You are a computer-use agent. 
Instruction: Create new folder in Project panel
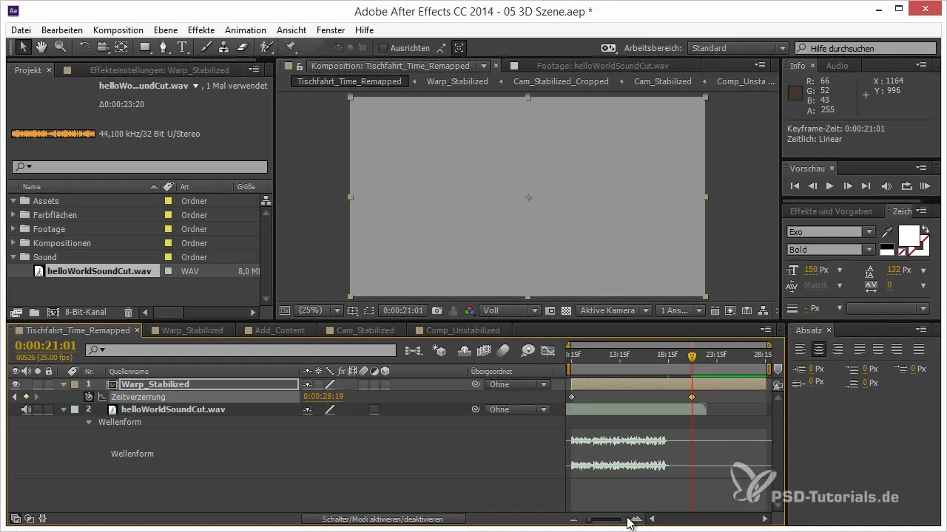tap(33, 313)
